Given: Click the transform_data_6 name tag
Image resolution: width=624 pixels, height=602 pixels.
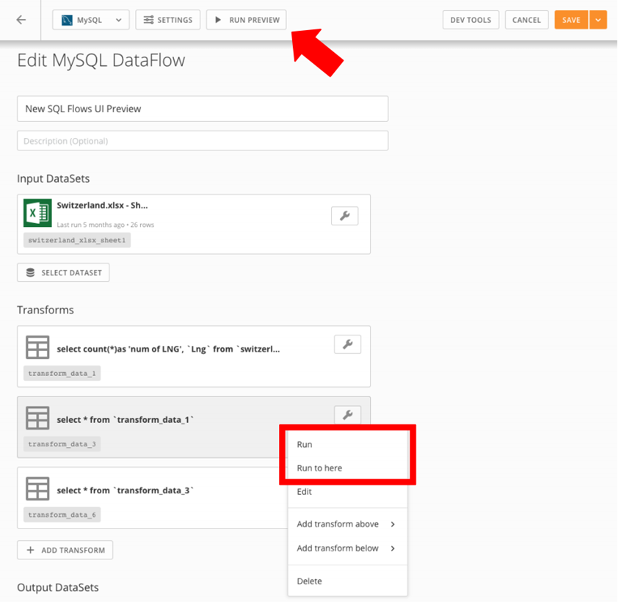Looking at the screenshot, I should [x=62, y=515].
